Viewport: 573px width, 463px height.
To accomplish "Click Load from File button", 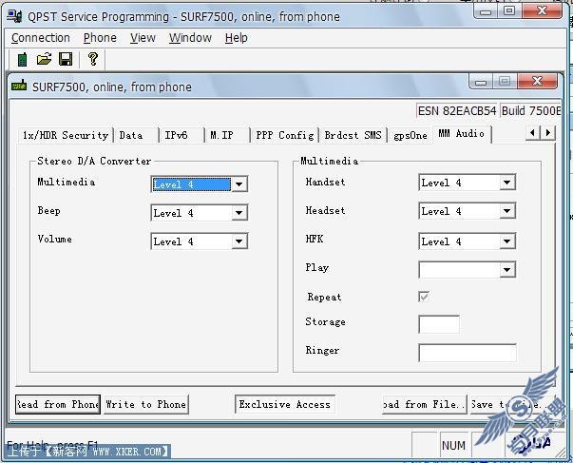I will pyautogui.click(x=424, y=404).
